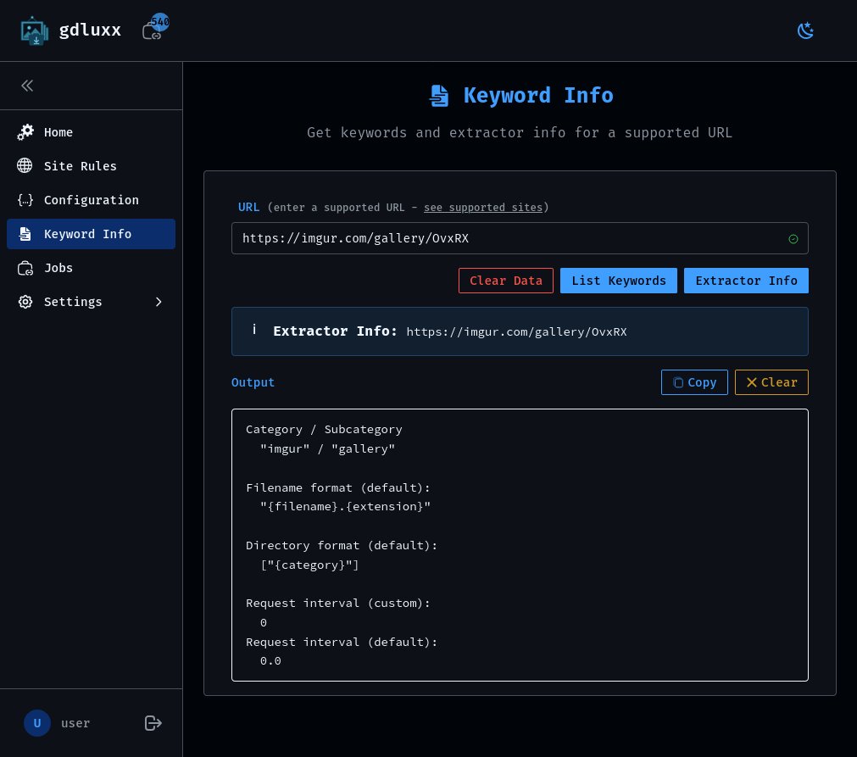Click the List Keywords button

tap(618, 280)
